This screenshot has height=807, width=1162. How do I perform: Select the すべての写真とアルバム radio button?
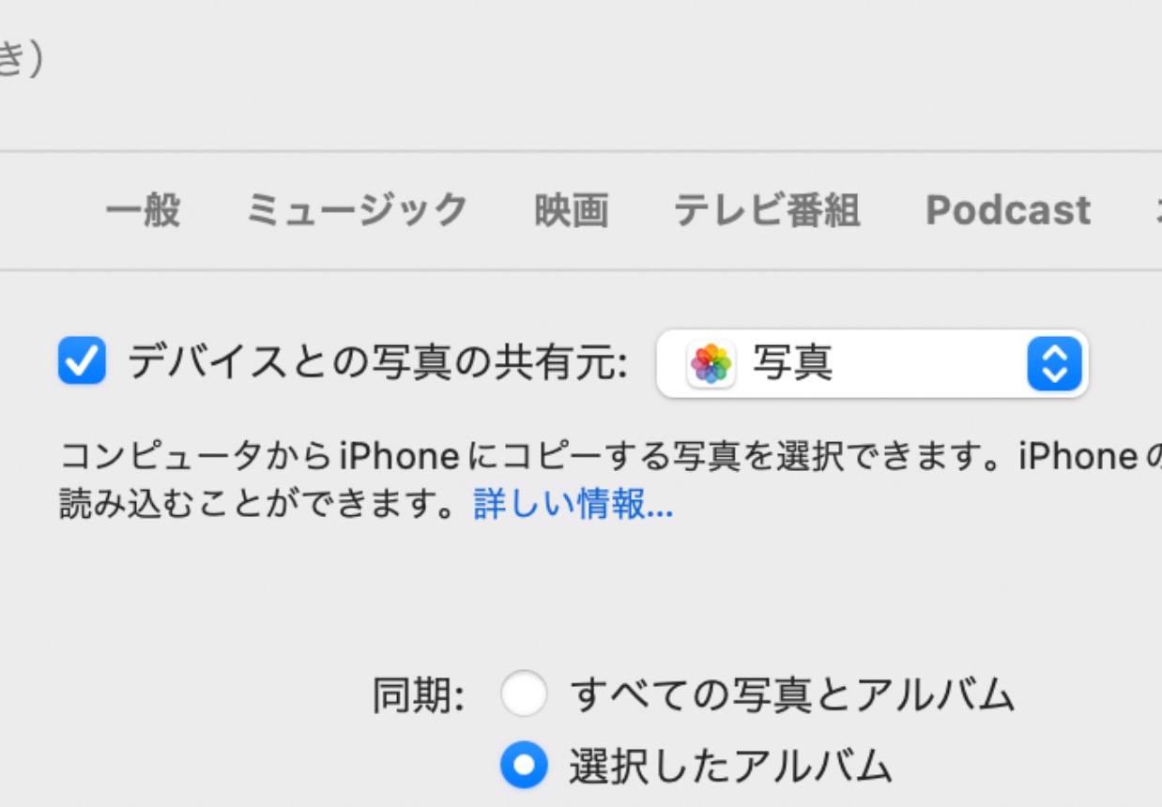[524, 695]
